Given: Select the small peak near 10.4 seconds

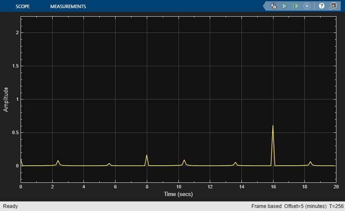Looking at the screenshot, I should [184, 161].
